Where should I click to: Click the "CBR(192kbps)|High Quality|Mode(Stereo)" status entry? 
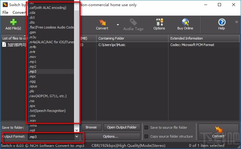(128, 145)
